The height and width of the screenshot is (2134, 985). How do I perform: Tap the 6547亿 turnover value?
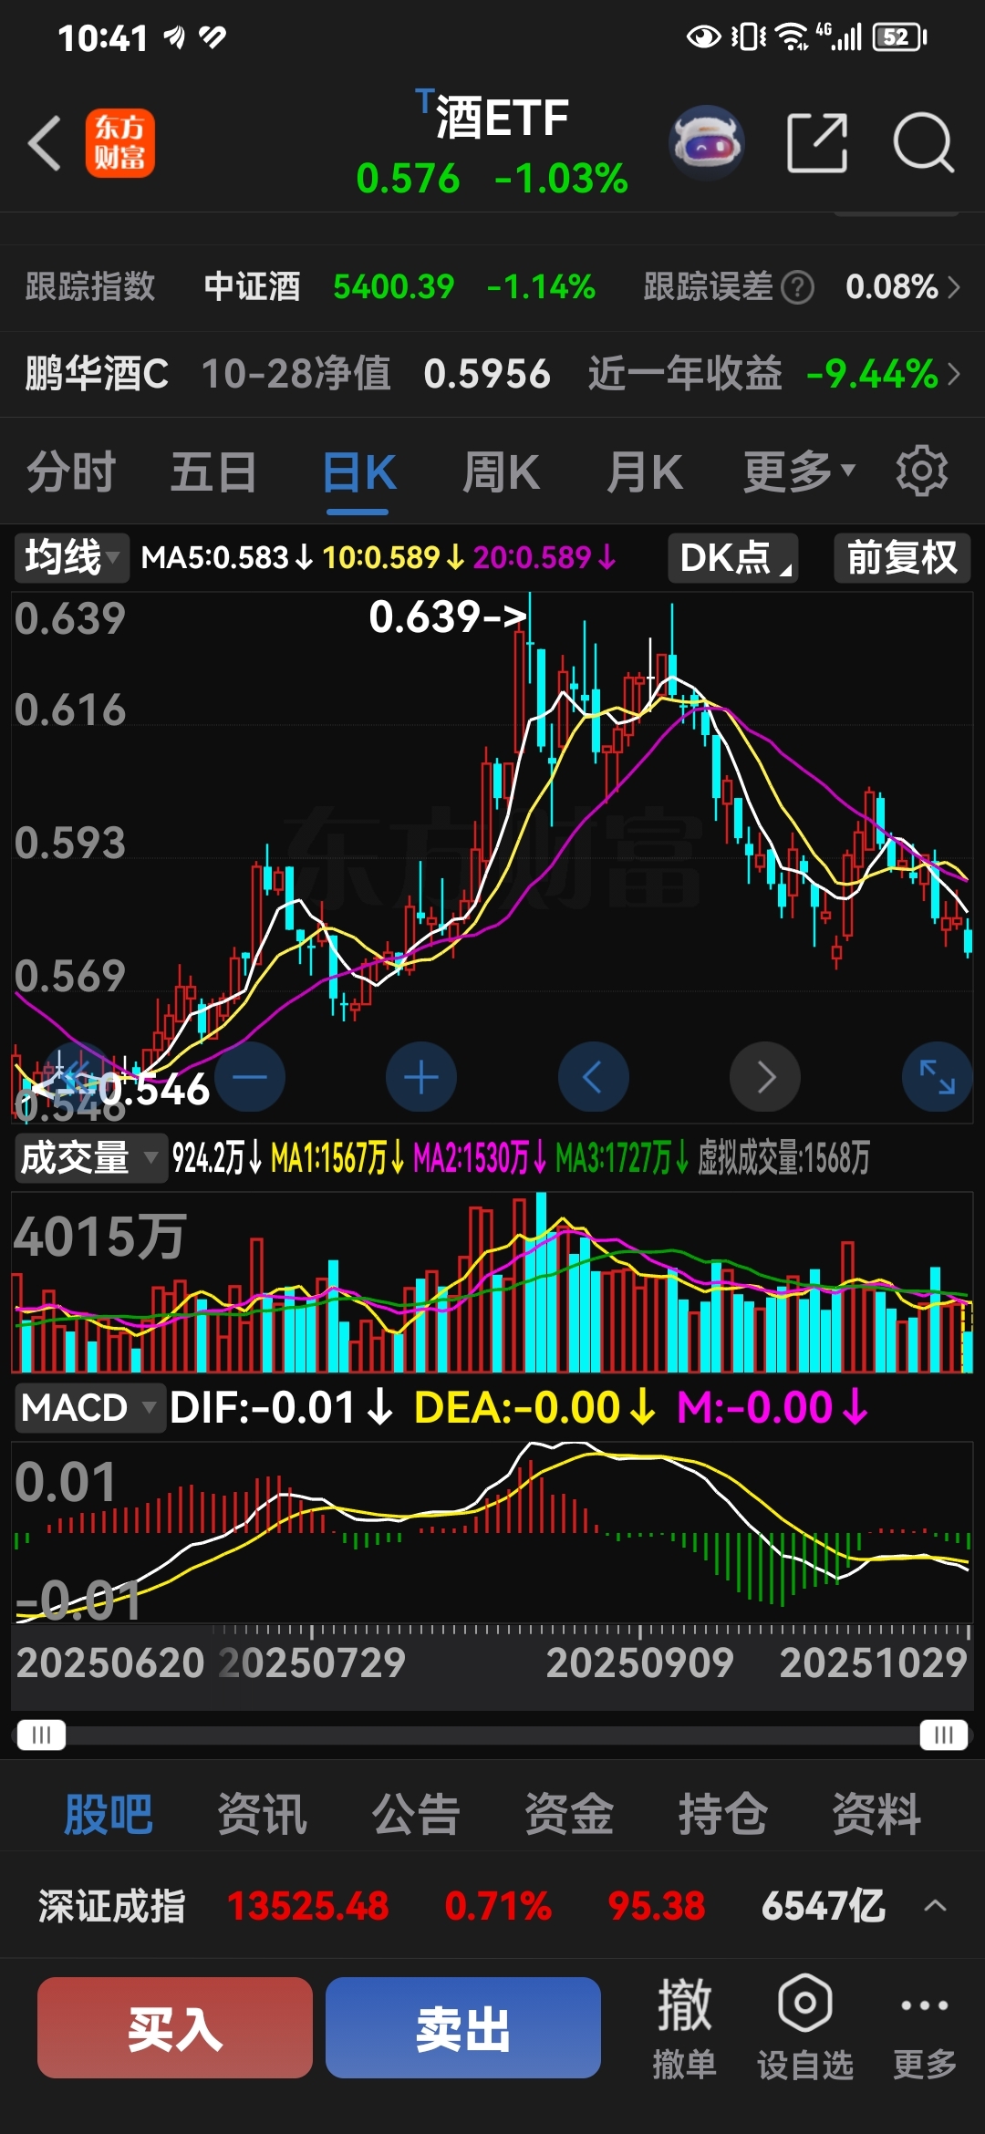tap(824, 1906)
